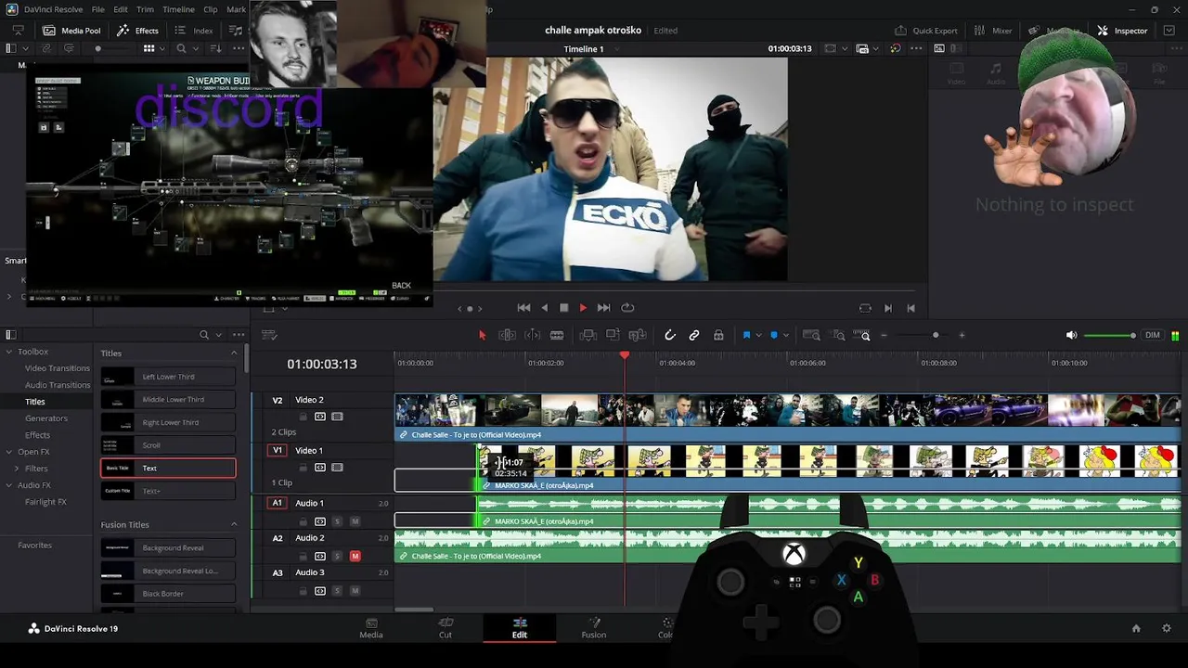
Task: Click the A1 destination control
Action: pos(277,503)
